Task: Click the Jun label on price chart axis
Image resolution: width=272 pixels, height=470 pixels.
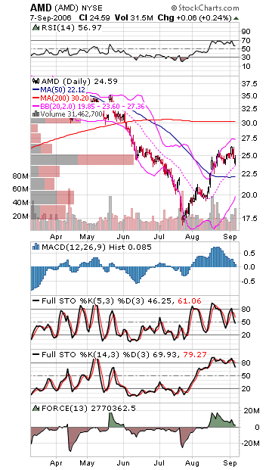Action: (123, 237)
